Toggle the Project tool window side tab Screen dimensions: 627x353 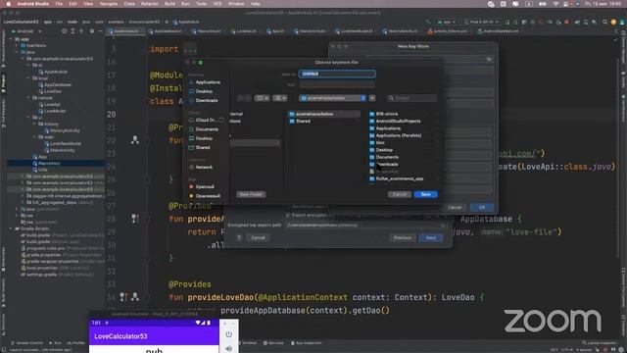(x=4, y=83)
